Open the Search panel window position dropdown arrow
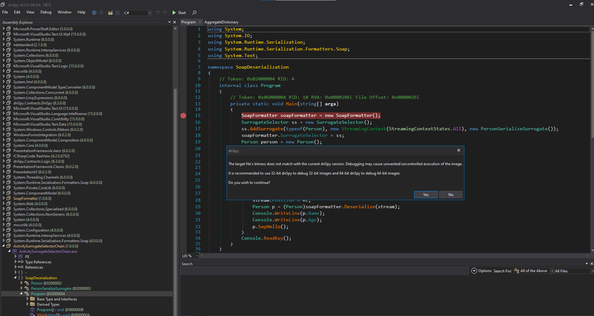Viewport: 594px width, 316px height. [587, 264]
